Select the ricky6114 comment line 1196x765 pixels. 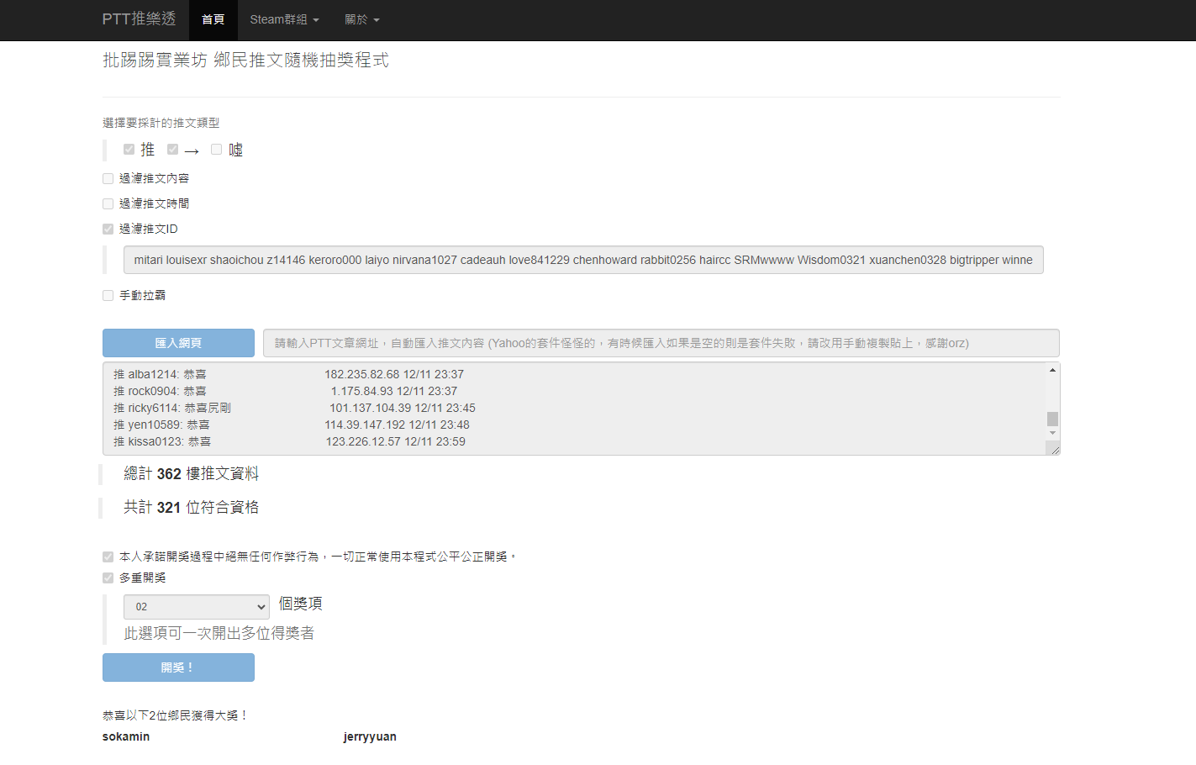(x=295, y=408)
